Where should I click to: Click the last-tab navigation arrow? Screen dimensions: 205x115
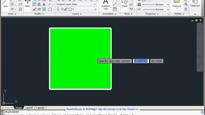coord(12,108)
